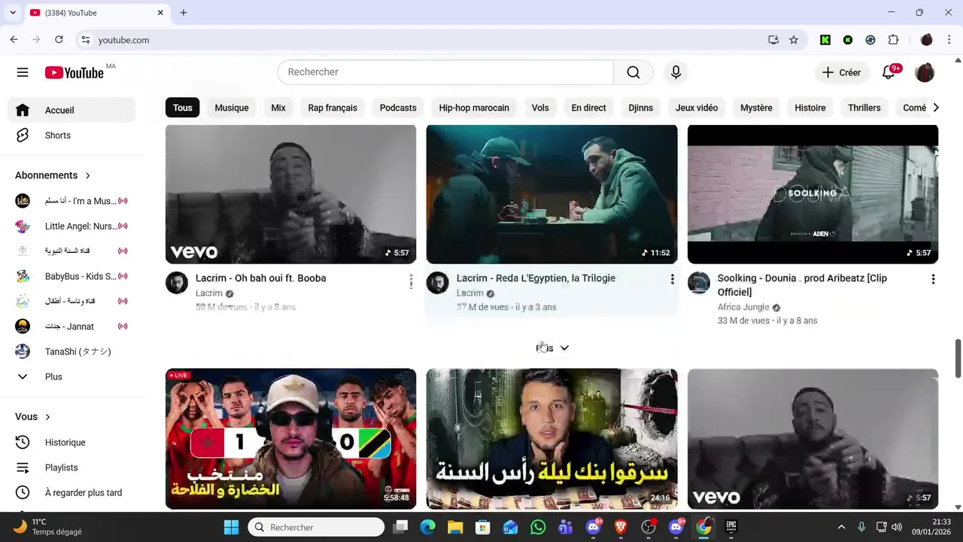Bookmark this page with the star icon

click(794, 40)
